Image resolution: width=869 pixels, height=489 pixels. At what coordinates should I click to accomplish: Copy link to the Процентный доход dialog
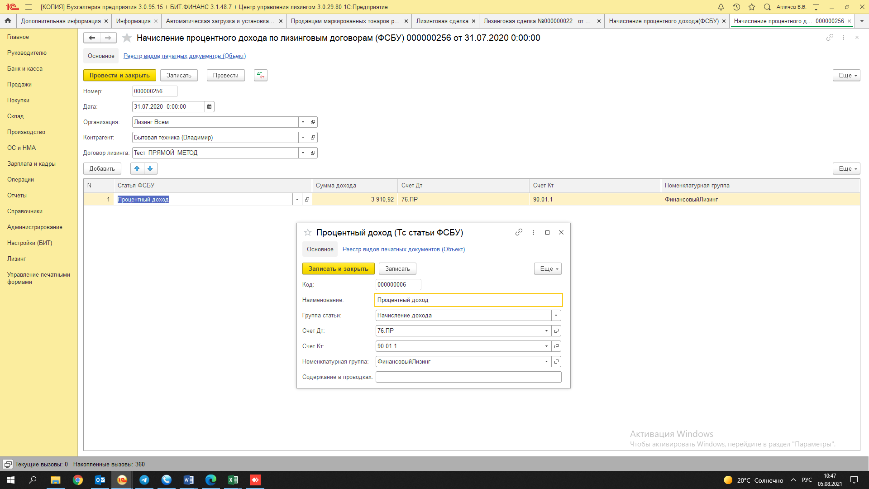(x=519, y=232)
